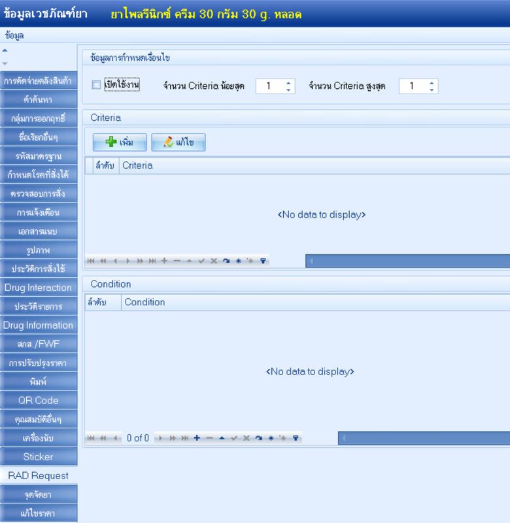
Task: Click the Criteria grid Criteria column header
Action: (314, 165)
